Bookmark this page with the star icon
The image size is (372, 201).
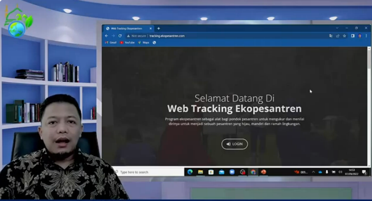[x=344, y=36]
